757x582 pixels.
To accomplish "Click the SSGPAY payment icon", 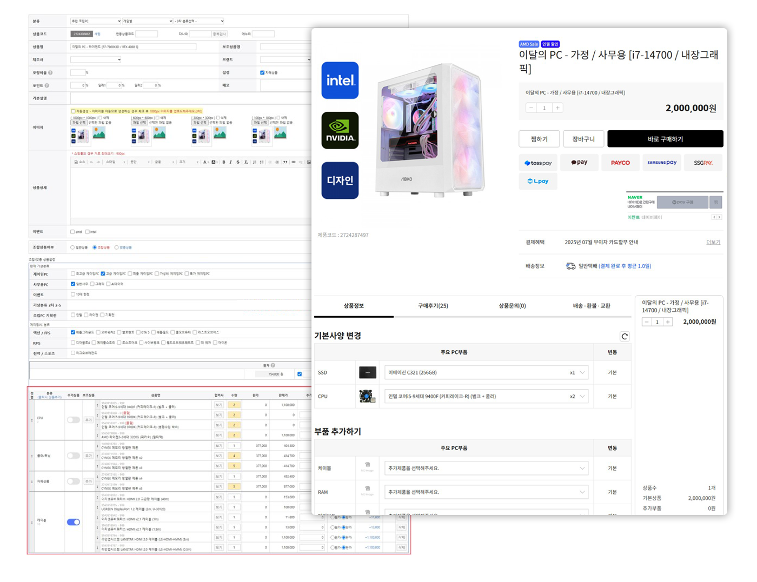I will [703, 163].
